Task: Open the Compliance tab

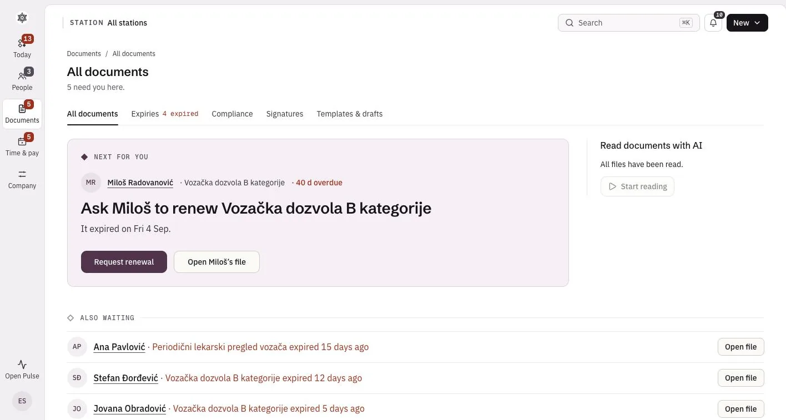Action: click(x=232, y=114)
